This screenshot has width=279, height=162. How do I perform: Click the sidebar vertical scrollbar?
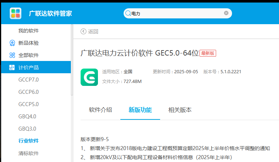click(72, 60)
